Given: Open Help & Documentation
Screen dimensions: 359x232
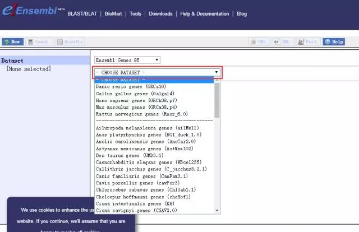Looking at the screenshot, I should coord(204,14).
